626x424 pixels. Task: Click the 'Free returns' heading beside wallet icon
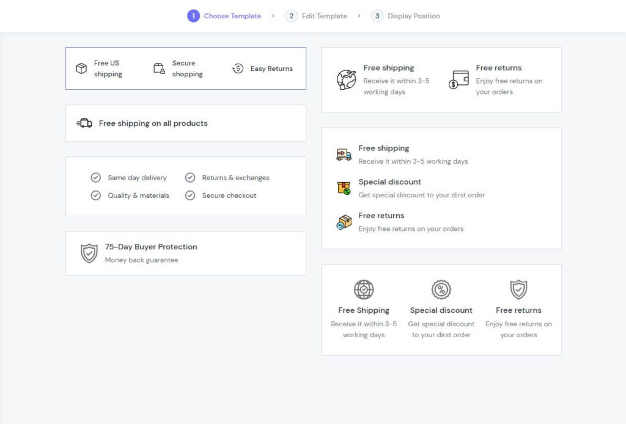click(x=499, y=68)
